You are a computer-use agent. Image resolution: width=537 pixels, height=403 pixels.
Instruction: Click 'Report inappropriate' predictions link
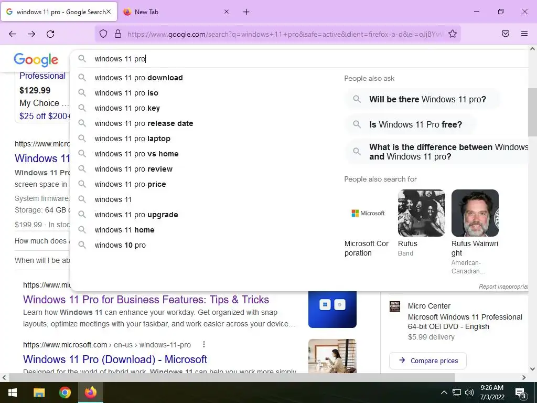point(503,287)
